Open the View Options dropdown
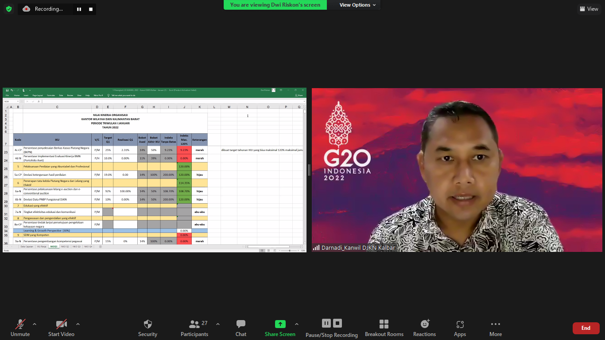The width and height of the screenshot is (605, 340). click(357, 5)
